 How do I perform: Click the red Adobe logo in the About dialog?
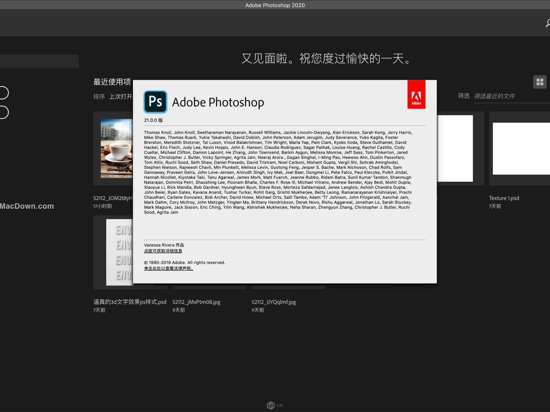416,94
